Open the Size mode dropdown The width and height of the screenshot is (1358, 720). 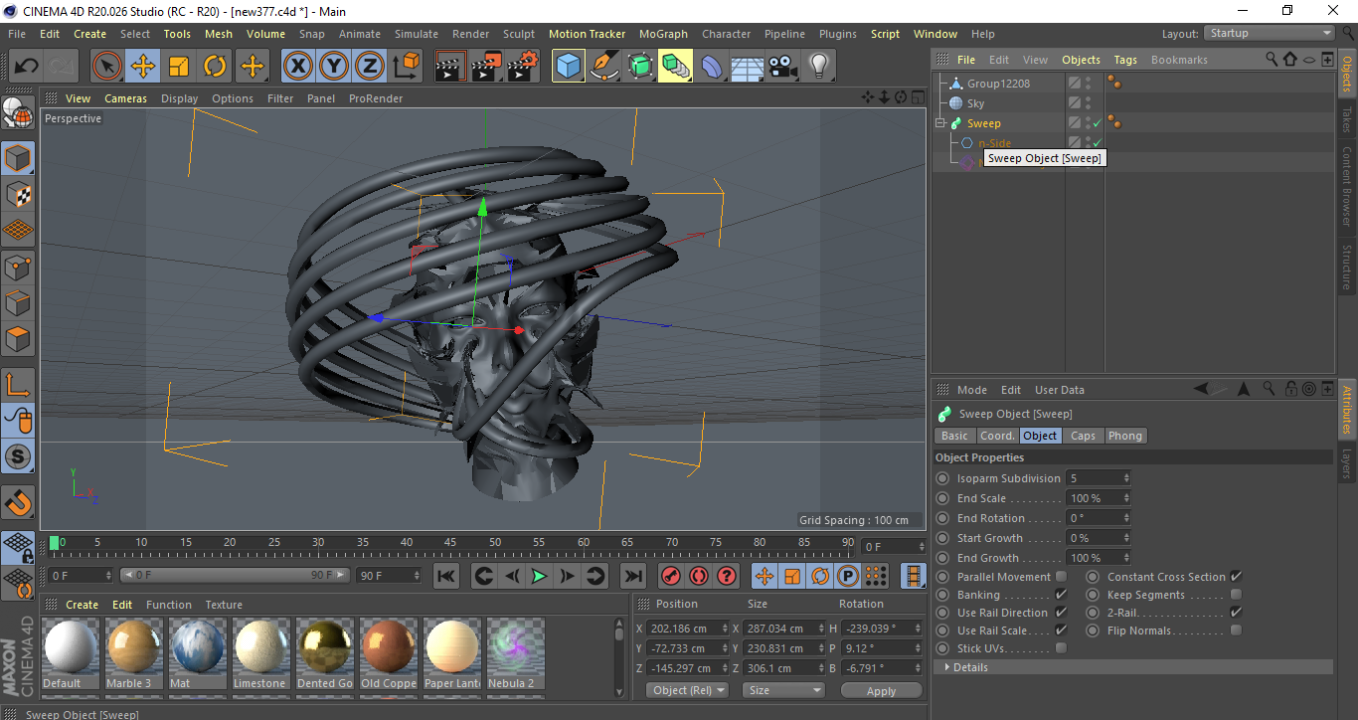click(x=784, y=690)
